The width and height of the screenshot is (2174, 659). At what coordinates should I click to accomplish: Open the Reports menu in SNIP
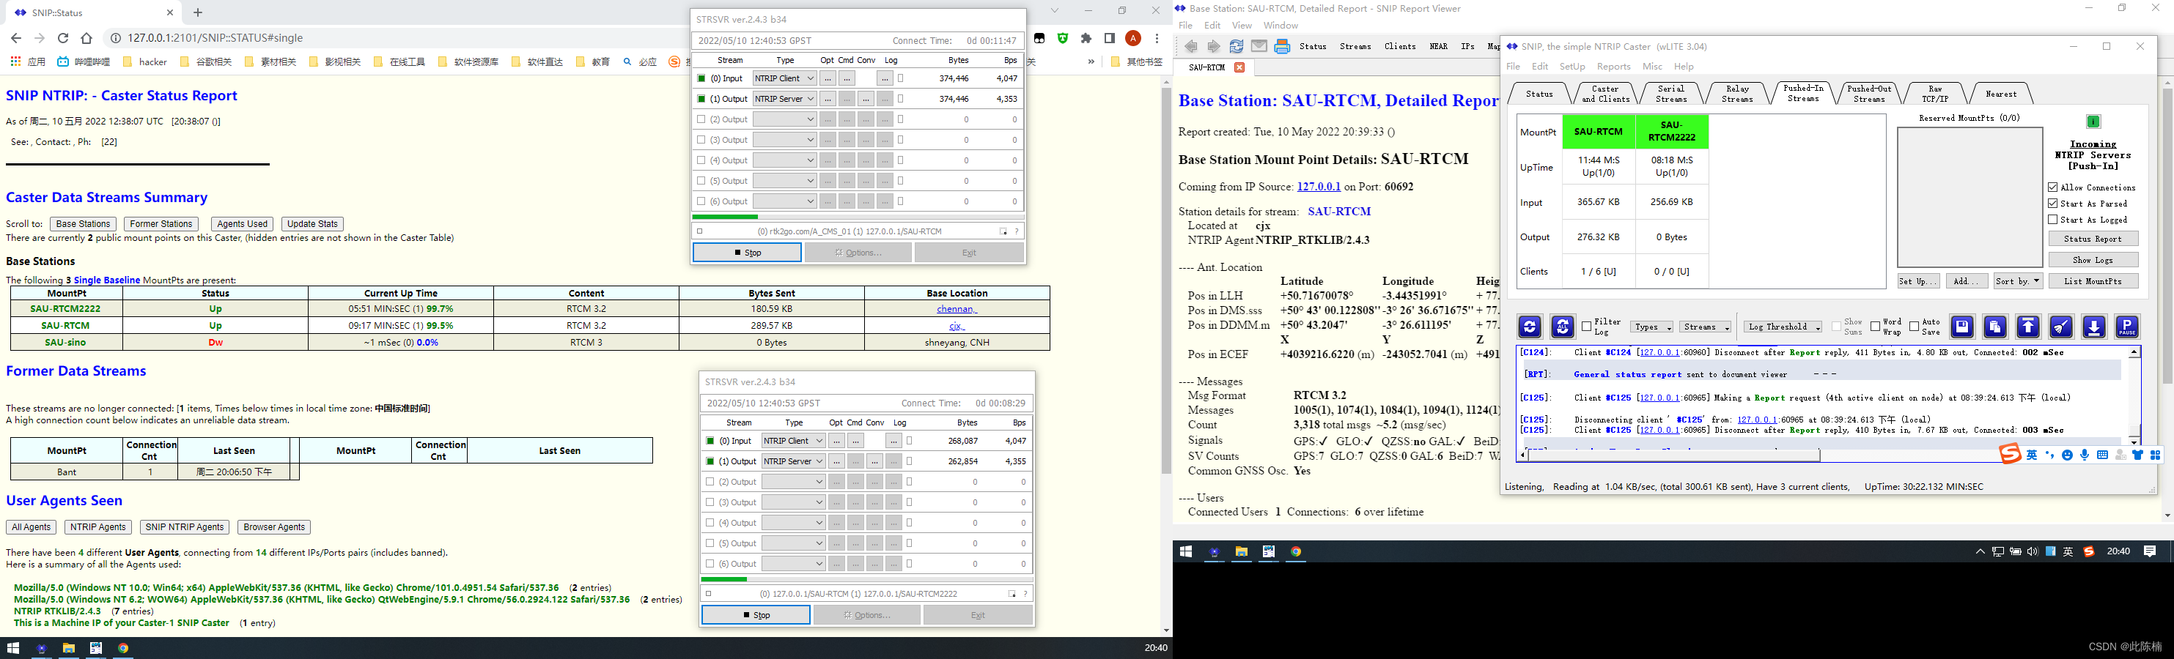[1613, 66]
